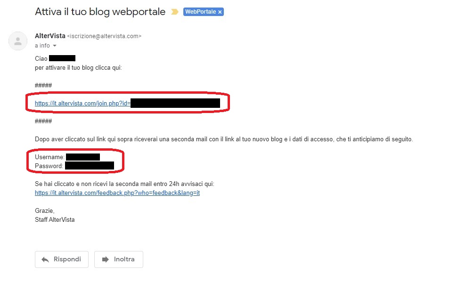Remove the WebPortale label with its X
Screen dimensions: 467x291
220,12
